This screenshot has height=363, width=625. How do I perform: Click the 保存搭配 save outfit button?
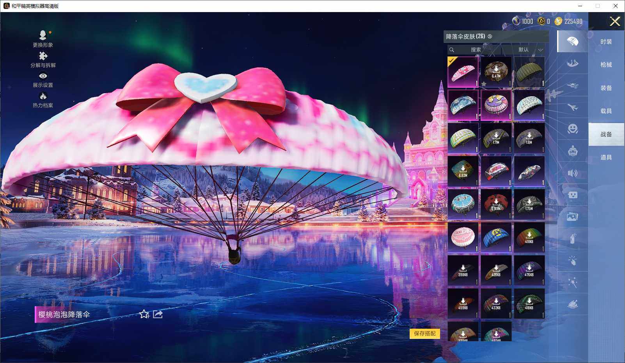(x=425, y=333)
